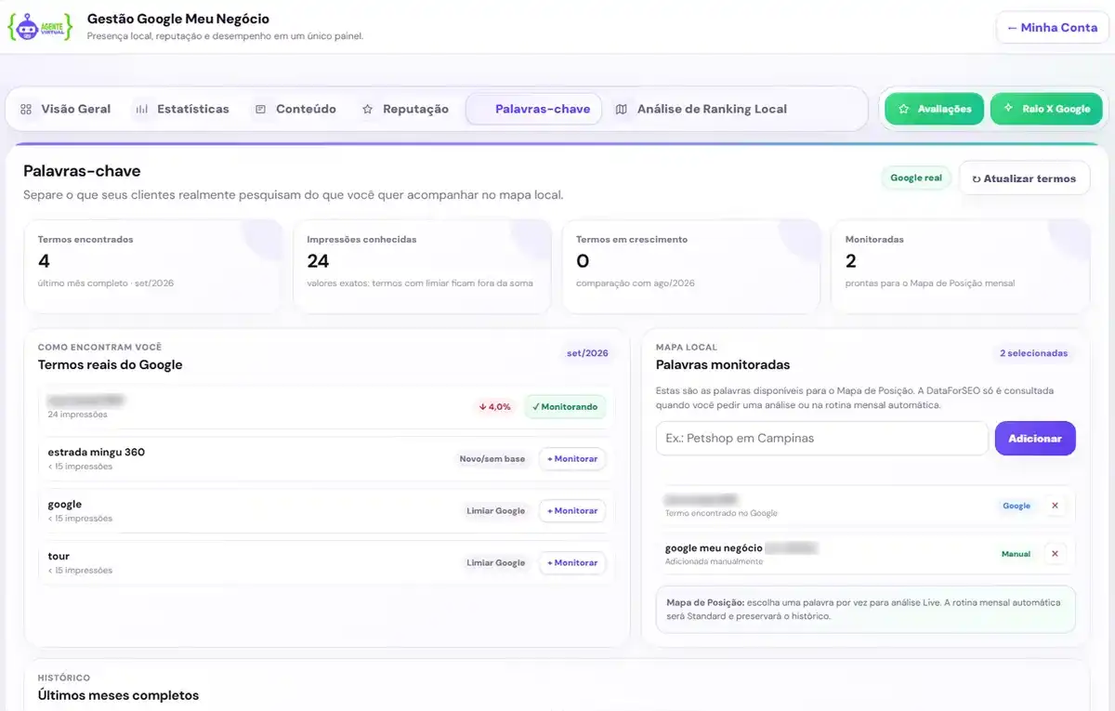Click the 'estrada mingu 360' term text

coord(97,453)
